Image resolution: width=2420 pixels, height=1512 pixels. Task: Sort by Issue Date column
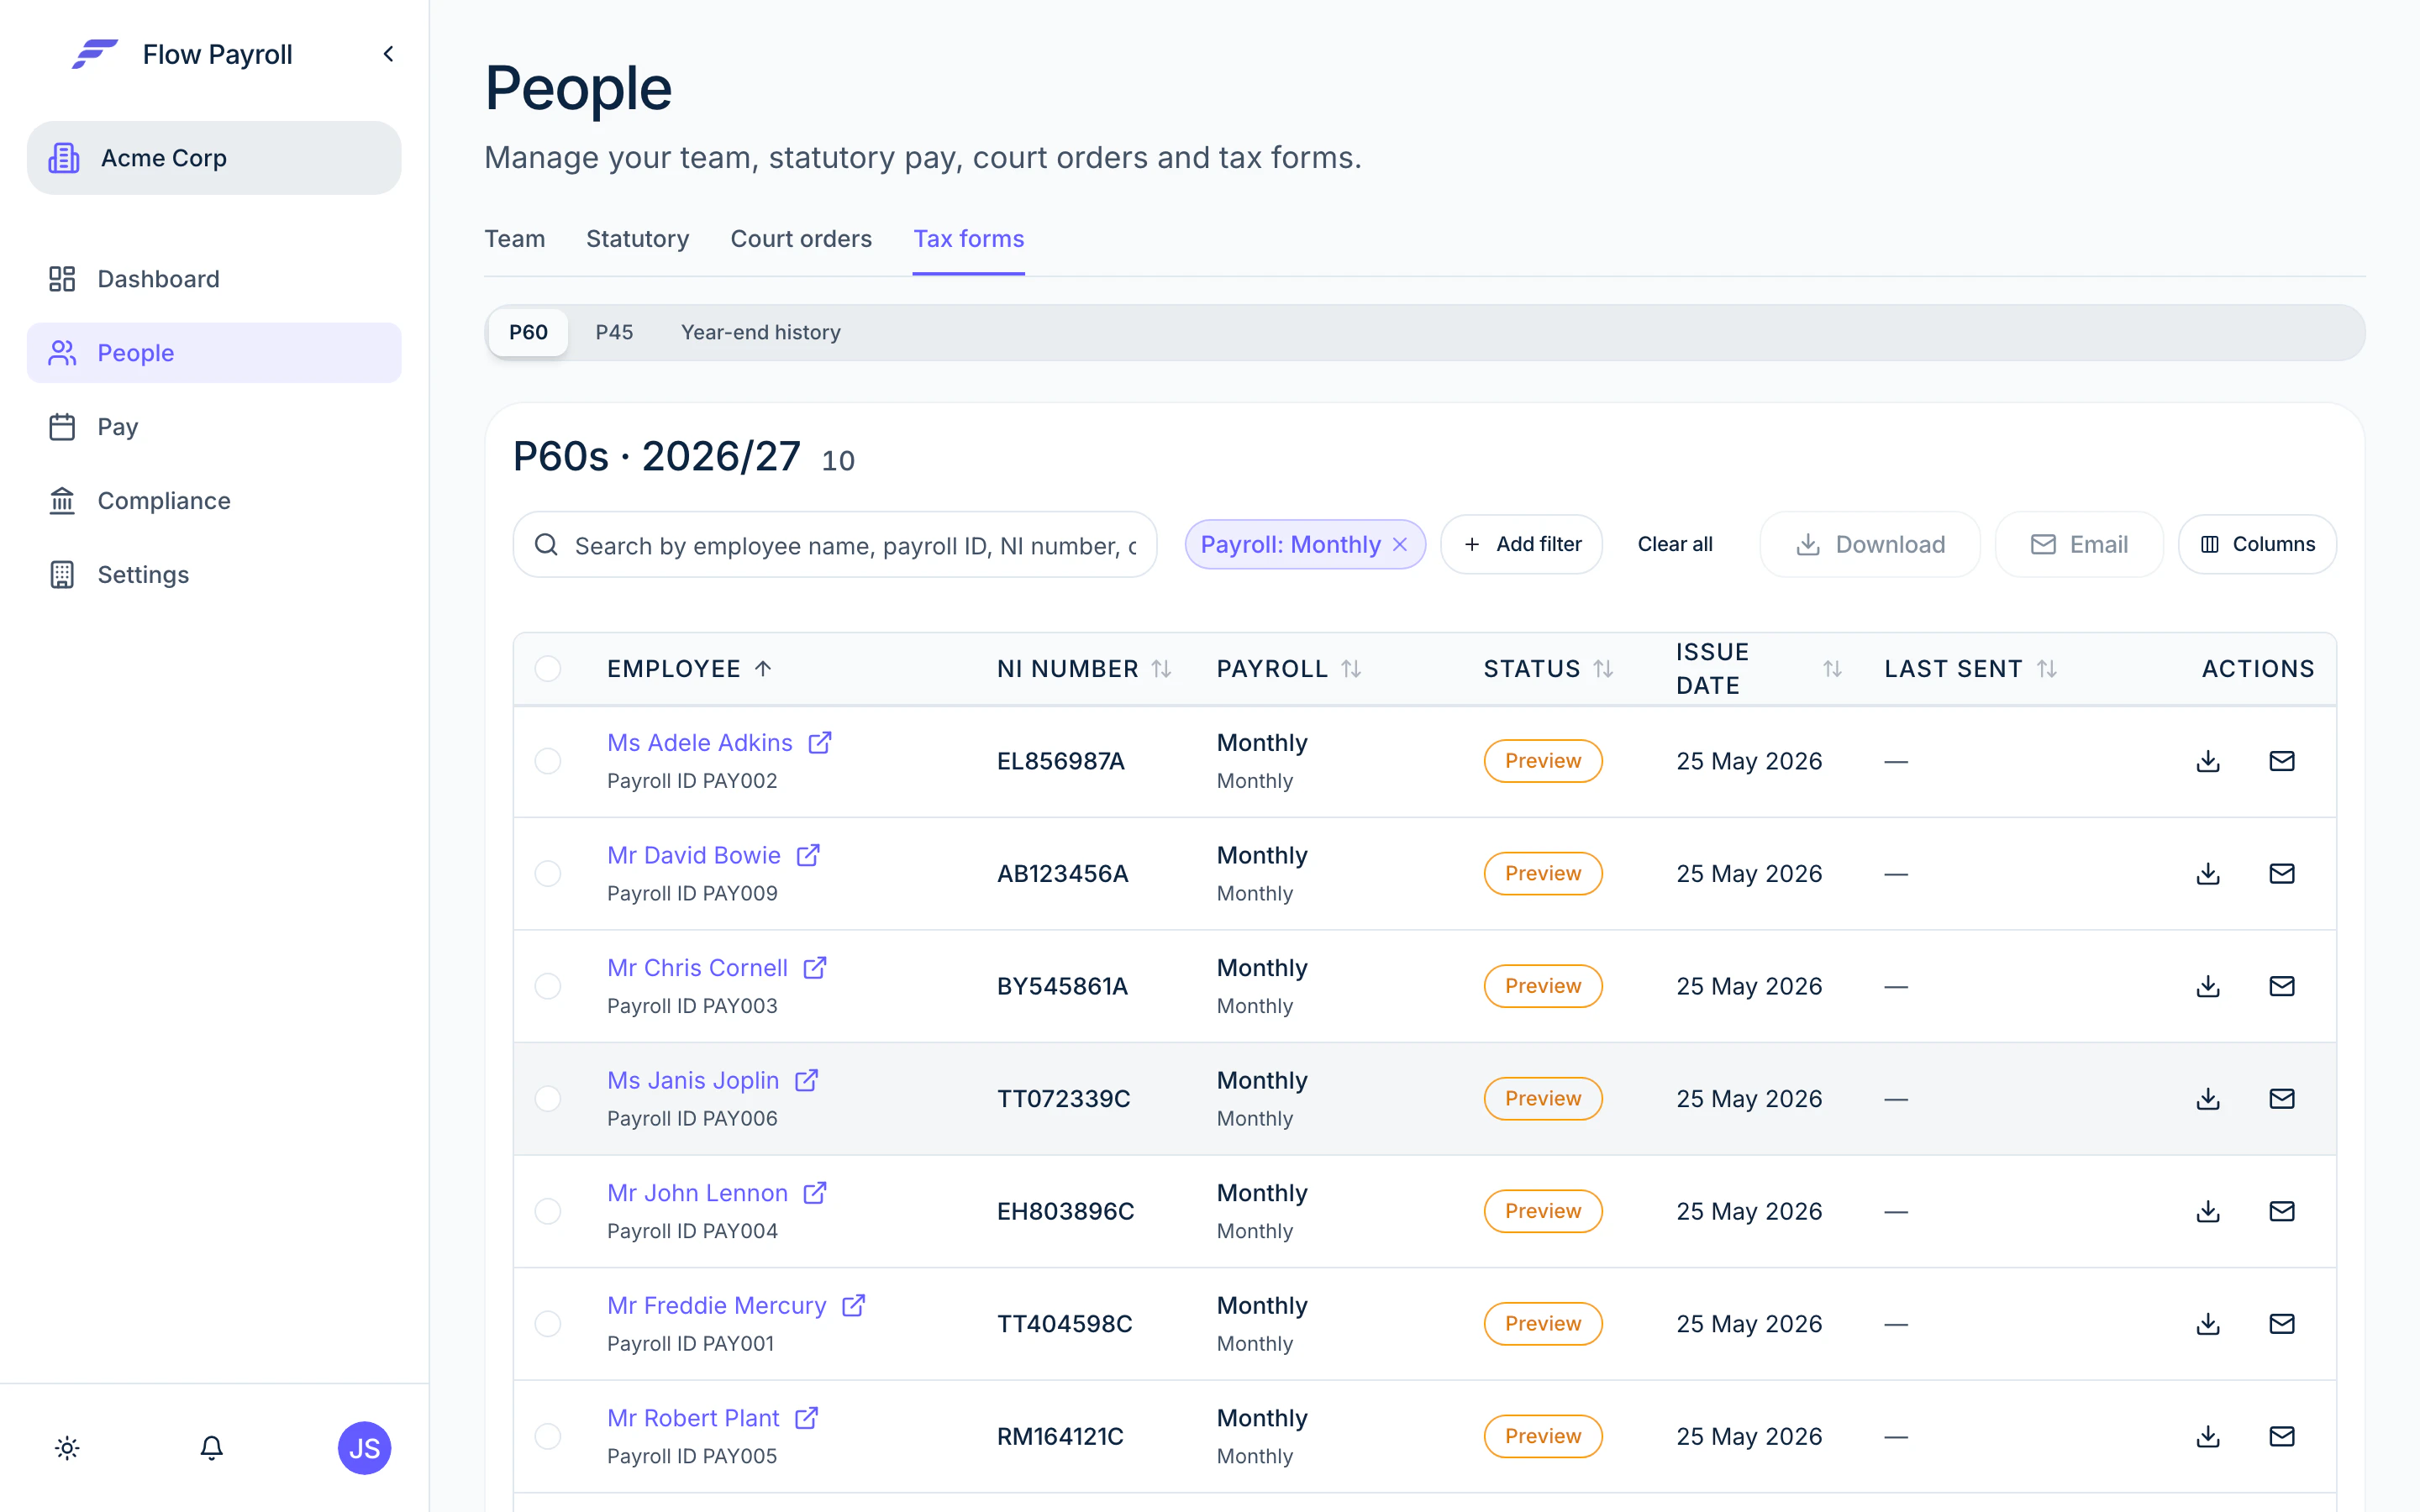(x=1759, y=668)
